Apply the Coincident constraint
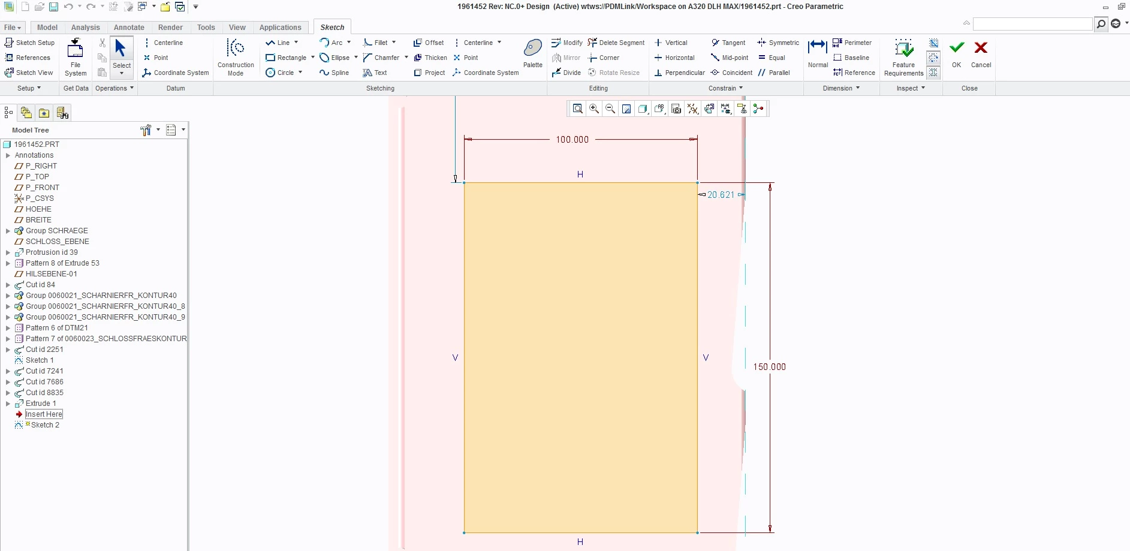 pos(731,73)
